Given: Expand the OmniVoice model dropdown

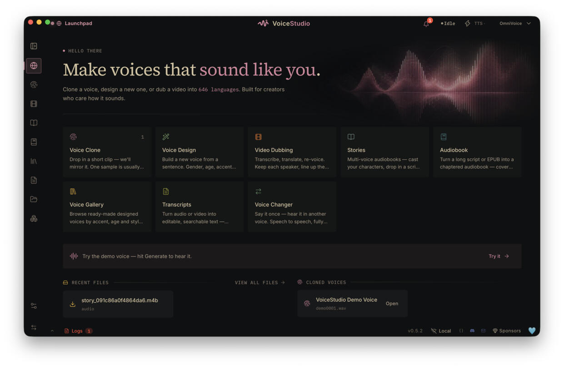Looking at the screenshot, I should point(515,23).
